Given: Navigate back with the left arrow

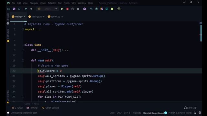Looking at the screenshot, I should [26, 9].
